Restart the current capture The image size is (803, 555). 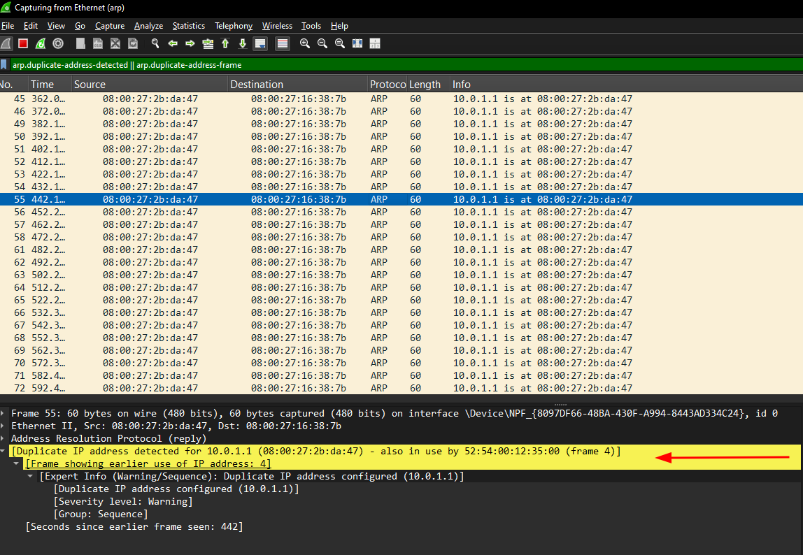click(x=41, y=43)
